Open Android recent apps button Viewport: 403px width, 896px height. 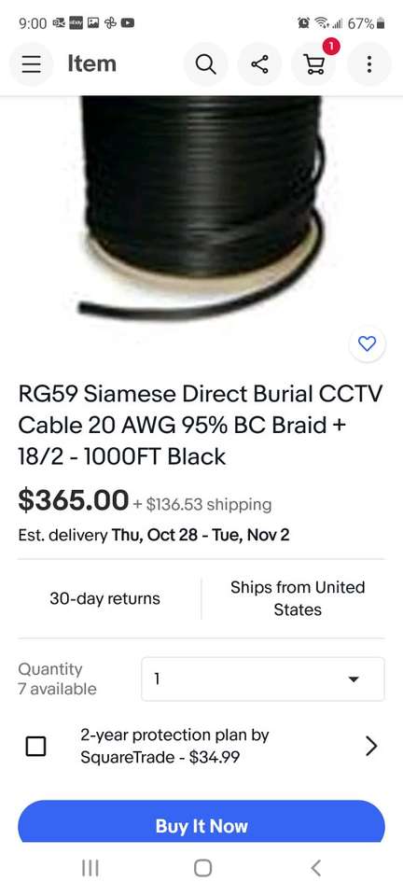pos(90,868)
